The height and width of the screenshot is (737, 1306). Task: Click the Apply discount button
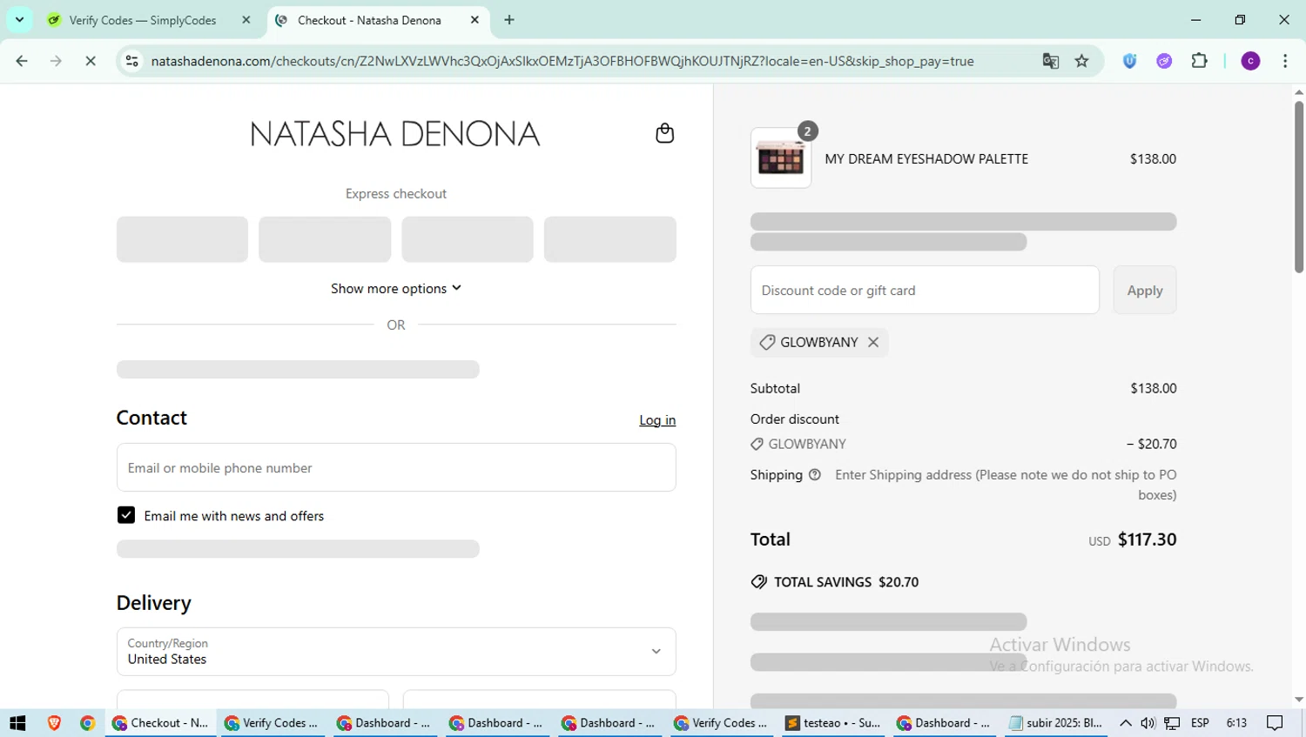click(x=1145, y=290)
